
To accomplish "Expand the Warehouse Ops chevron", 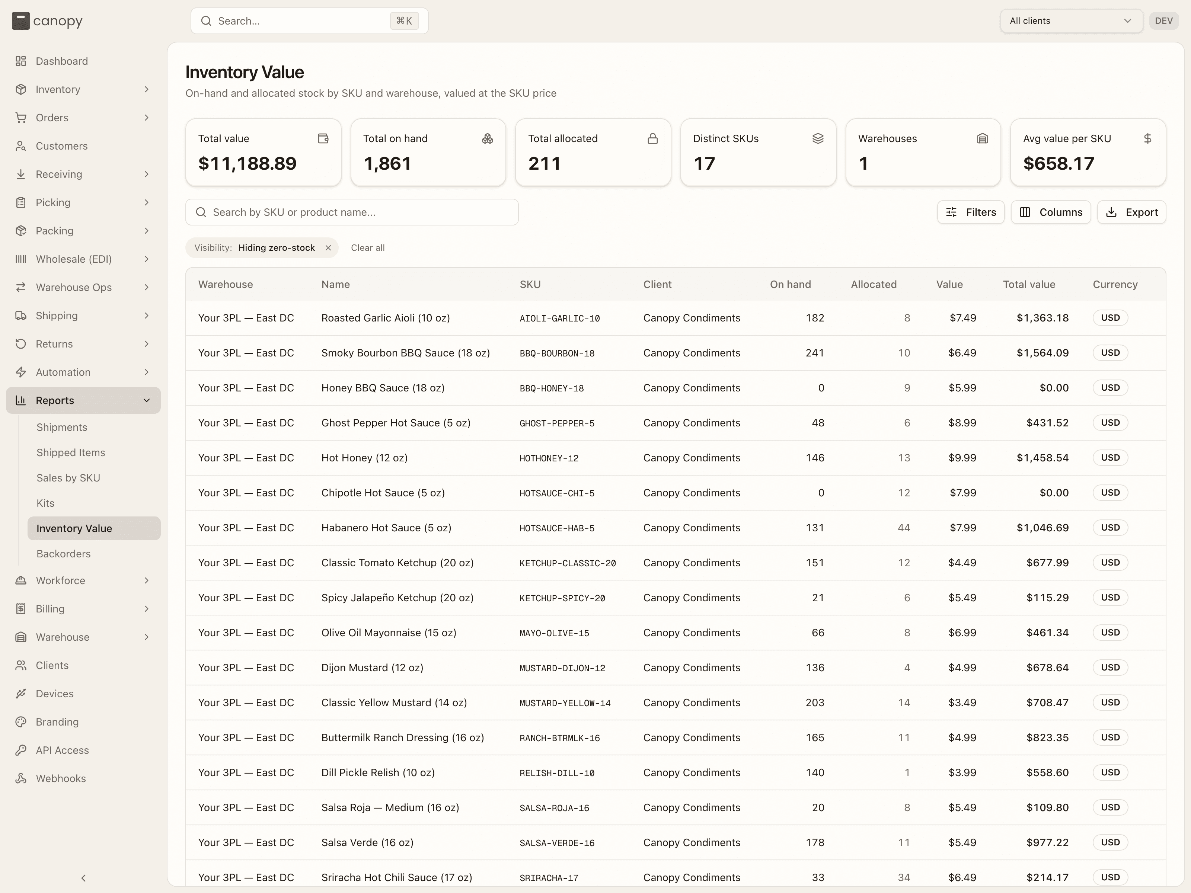I will coord(146,287).
